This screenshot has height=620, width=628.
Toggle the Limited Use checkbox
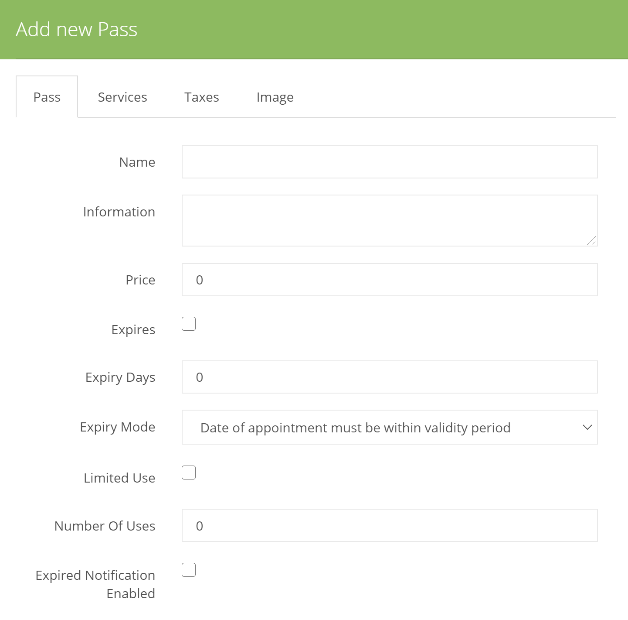coord(188,472)
